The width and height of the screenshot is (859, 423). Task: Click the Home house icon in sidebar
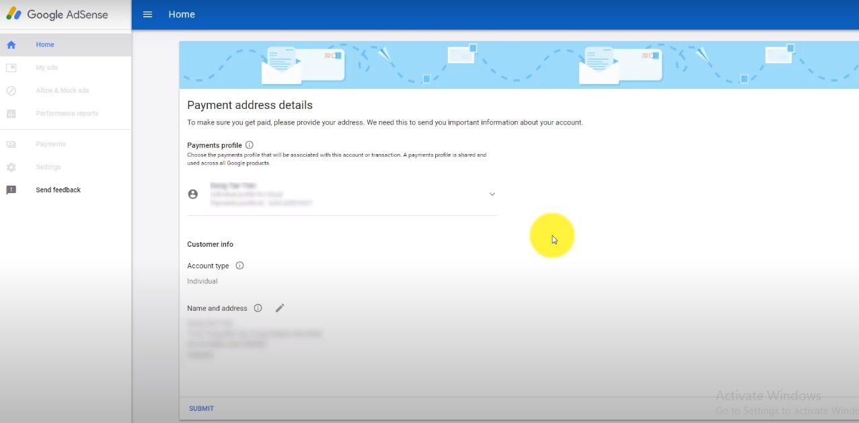tap(11, 45)
